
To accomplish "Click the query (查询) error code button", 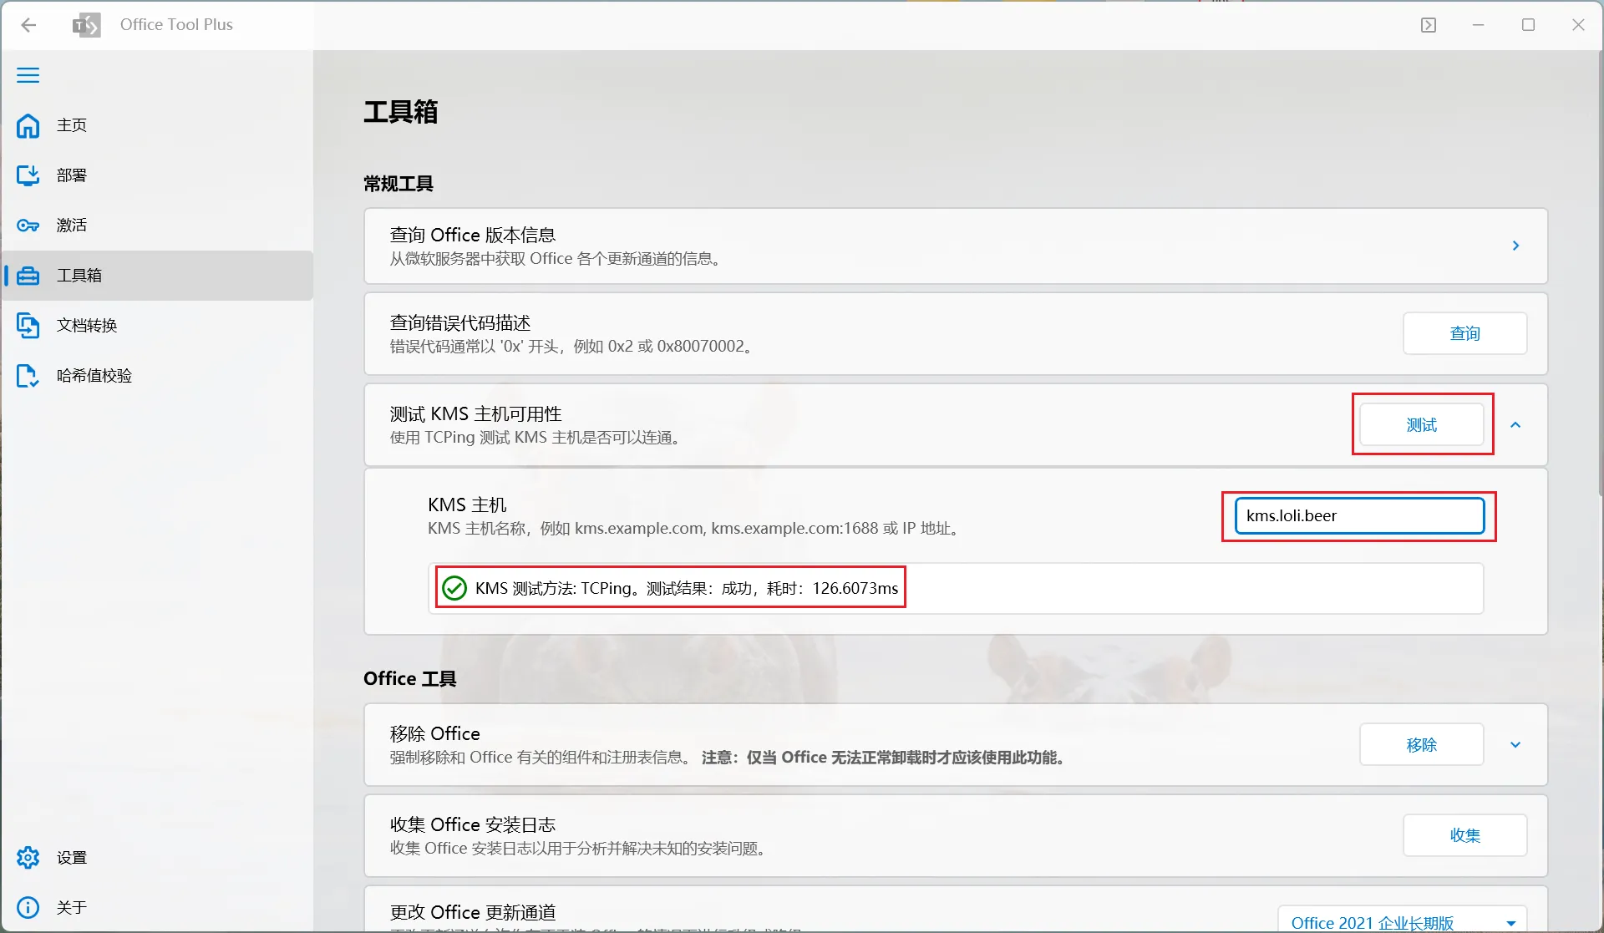I will click(x=1464, y=333).
